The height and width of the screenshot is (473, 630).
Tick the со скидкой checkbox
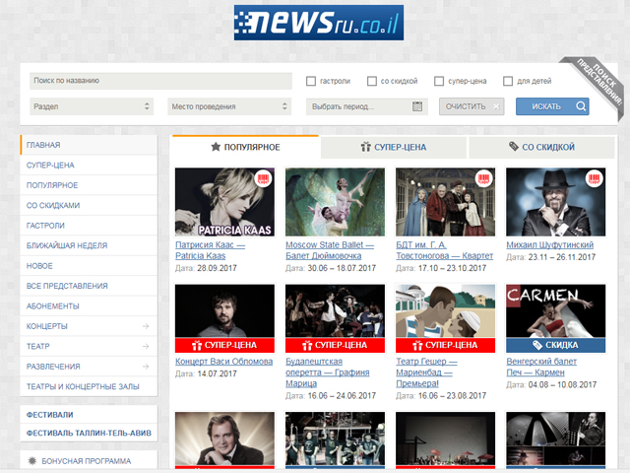coord(372,81)
